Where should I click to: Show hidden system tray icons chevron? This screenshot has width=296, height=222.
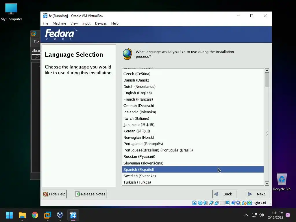click(x=246, y=215)
